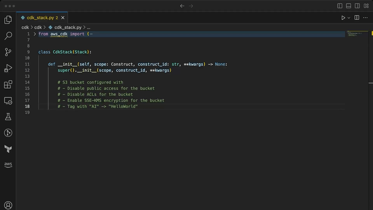
Task: Open the Testing flask view
Action: tap(8, 117)
